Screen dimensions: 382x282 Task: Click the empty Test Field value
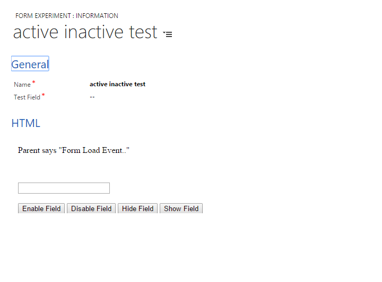[x=92, y=97]
